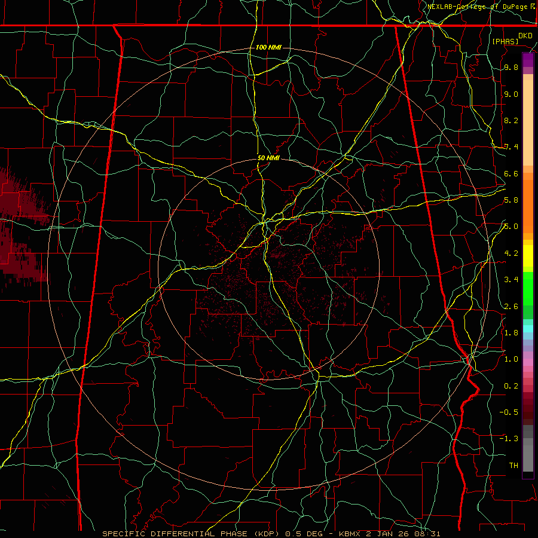Click the TH threshold label on the scale
The height and width of the screenshot is (538, 538).
[513, 465]
